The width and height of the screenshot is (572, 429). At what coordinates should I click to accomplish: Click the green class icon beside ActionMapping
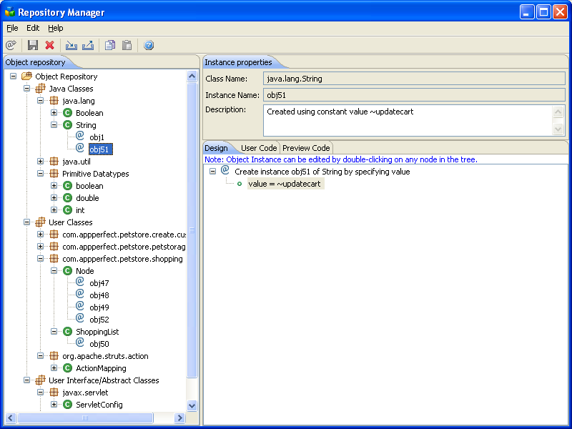tap(67, 368)
